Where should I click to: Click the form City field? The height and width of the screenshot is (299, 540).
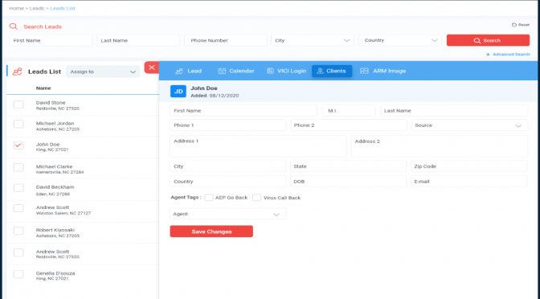point(227,166)
